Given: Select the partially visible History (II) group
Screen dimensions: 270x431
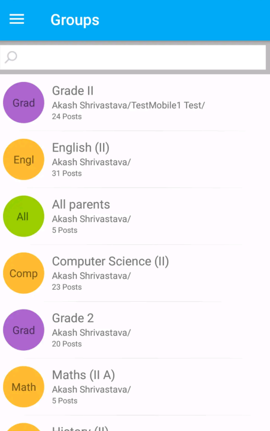Looking at the screenshot, I should pyautogui.click(x=135, y=424).
